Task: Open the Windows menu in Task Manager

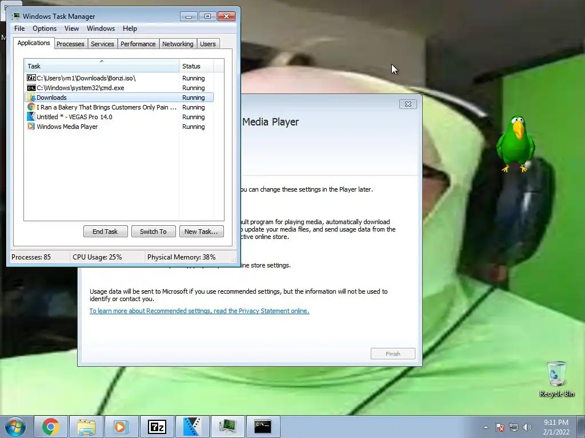Action: (x=101, y=29)
